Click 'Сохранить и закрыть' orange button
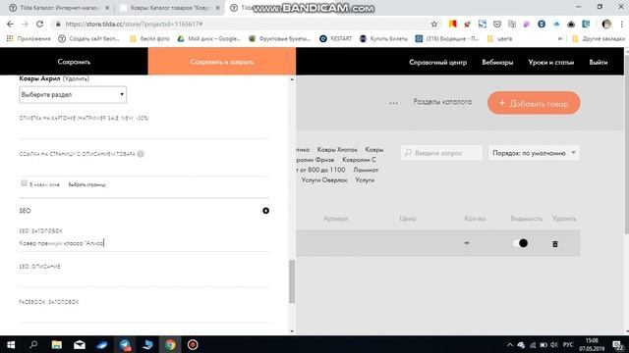Viewport: 629px width, 353px height. pyautogui.click(x=222, y=62)
